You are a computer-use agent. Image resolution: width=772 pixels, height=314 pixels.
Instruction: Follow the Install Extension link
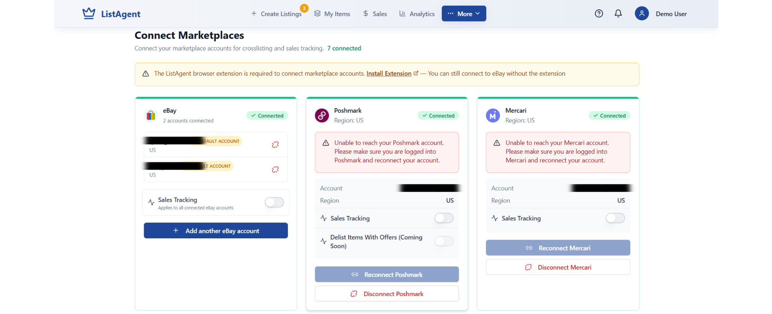(x=389, y=74)
